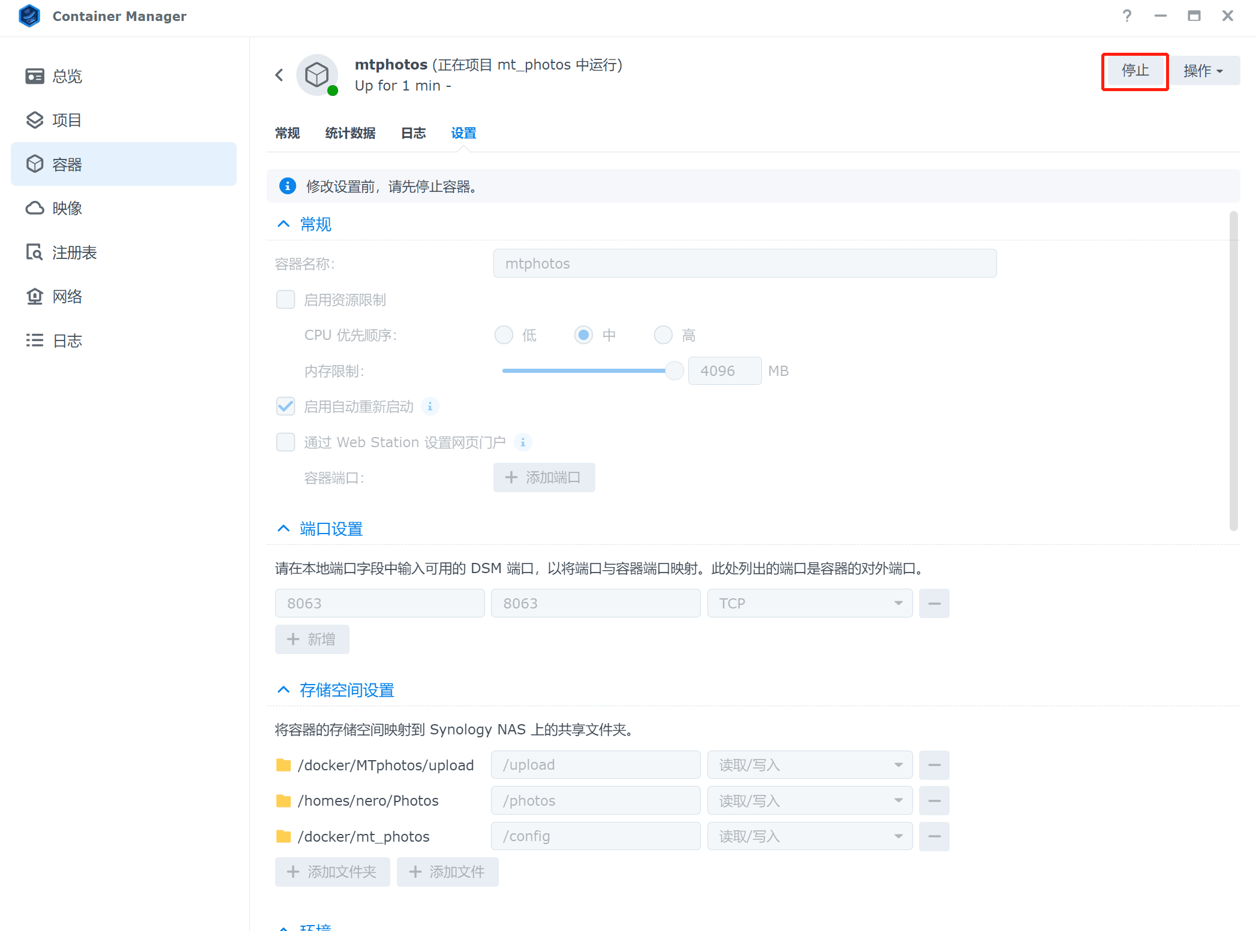Click the 停止 stop button
Viewport: 1256px width, 931px height.
coord(1135,71)
